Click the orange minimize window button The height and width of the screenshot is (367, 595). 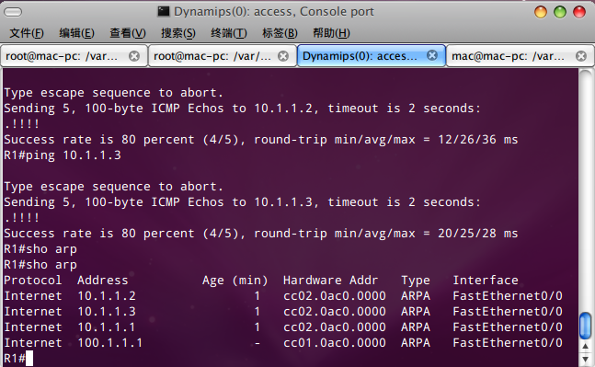pyautogui.click(x=541, y=12)
